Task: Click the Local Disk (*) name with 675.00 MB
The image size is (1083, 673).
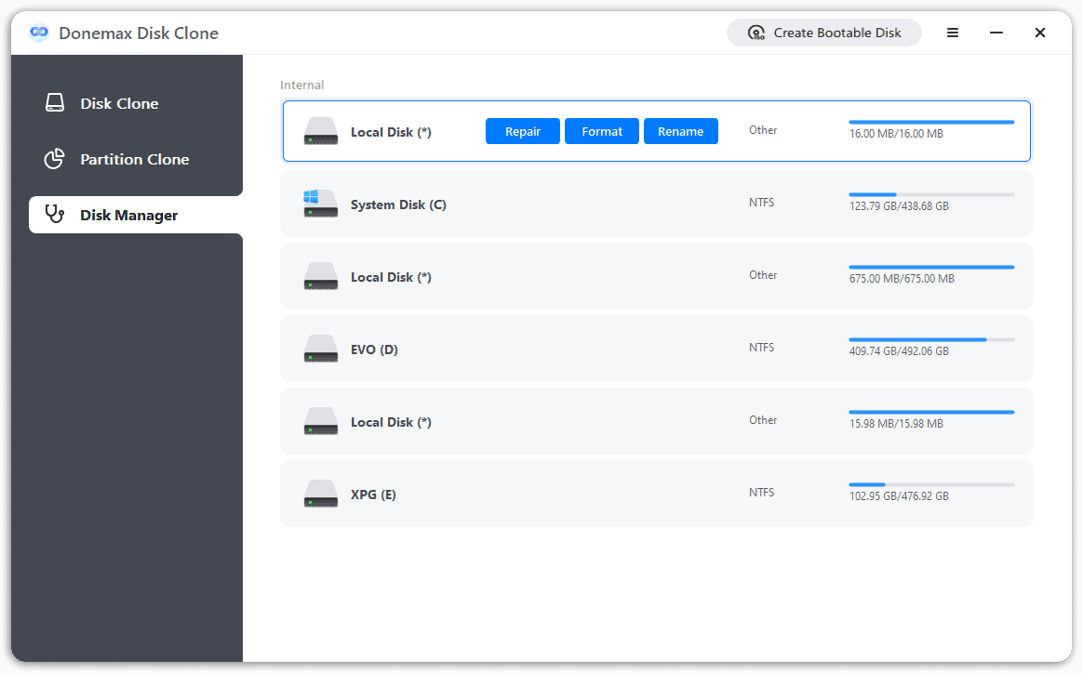Action: click(391, 277)
